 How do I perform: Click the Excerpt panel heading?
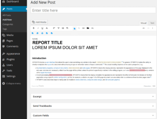(x=37, y=96)
